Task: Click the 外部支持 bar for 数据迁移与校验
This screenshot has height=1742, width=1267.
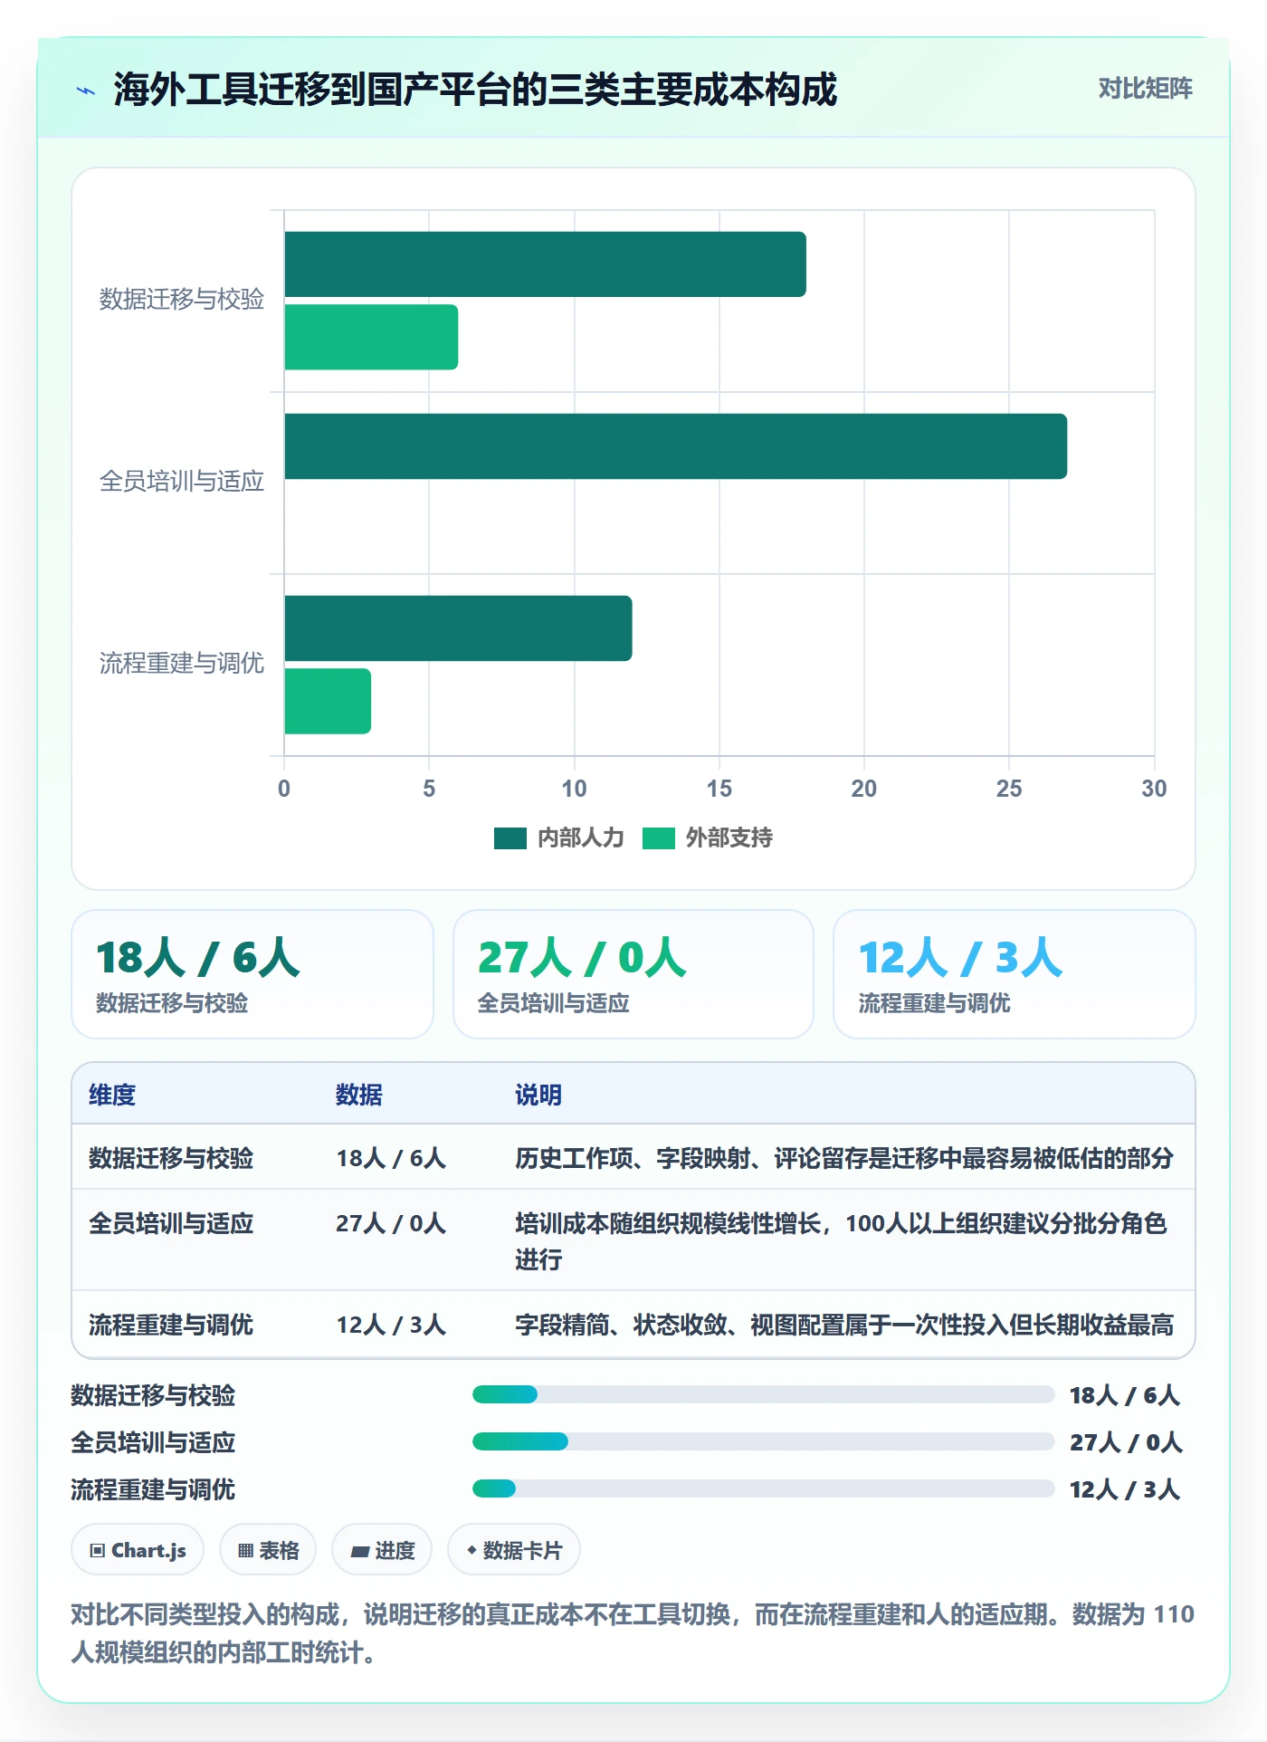Action: point(371,337)
